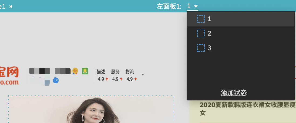
Task: Click the gold medal badge icon
Action: pos(75,71)
